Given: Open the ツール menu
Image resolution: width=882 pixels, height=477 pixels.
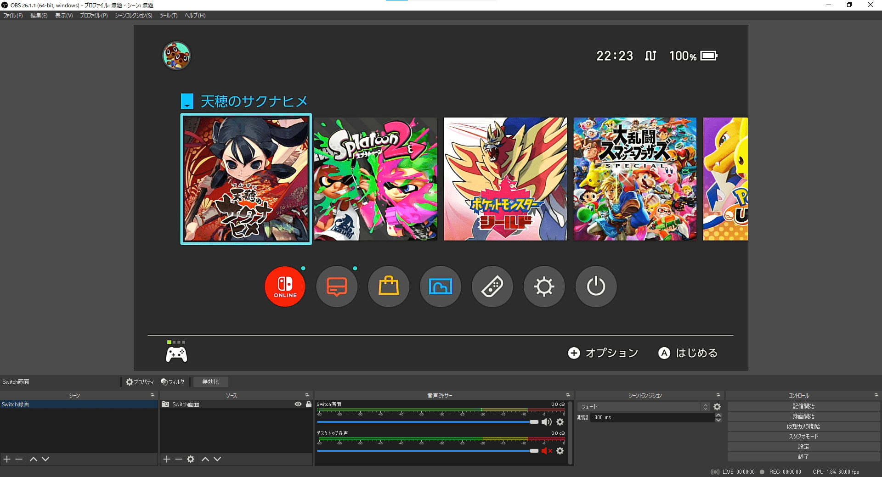Looking at the screenshot, I should (x=168, y=15).
